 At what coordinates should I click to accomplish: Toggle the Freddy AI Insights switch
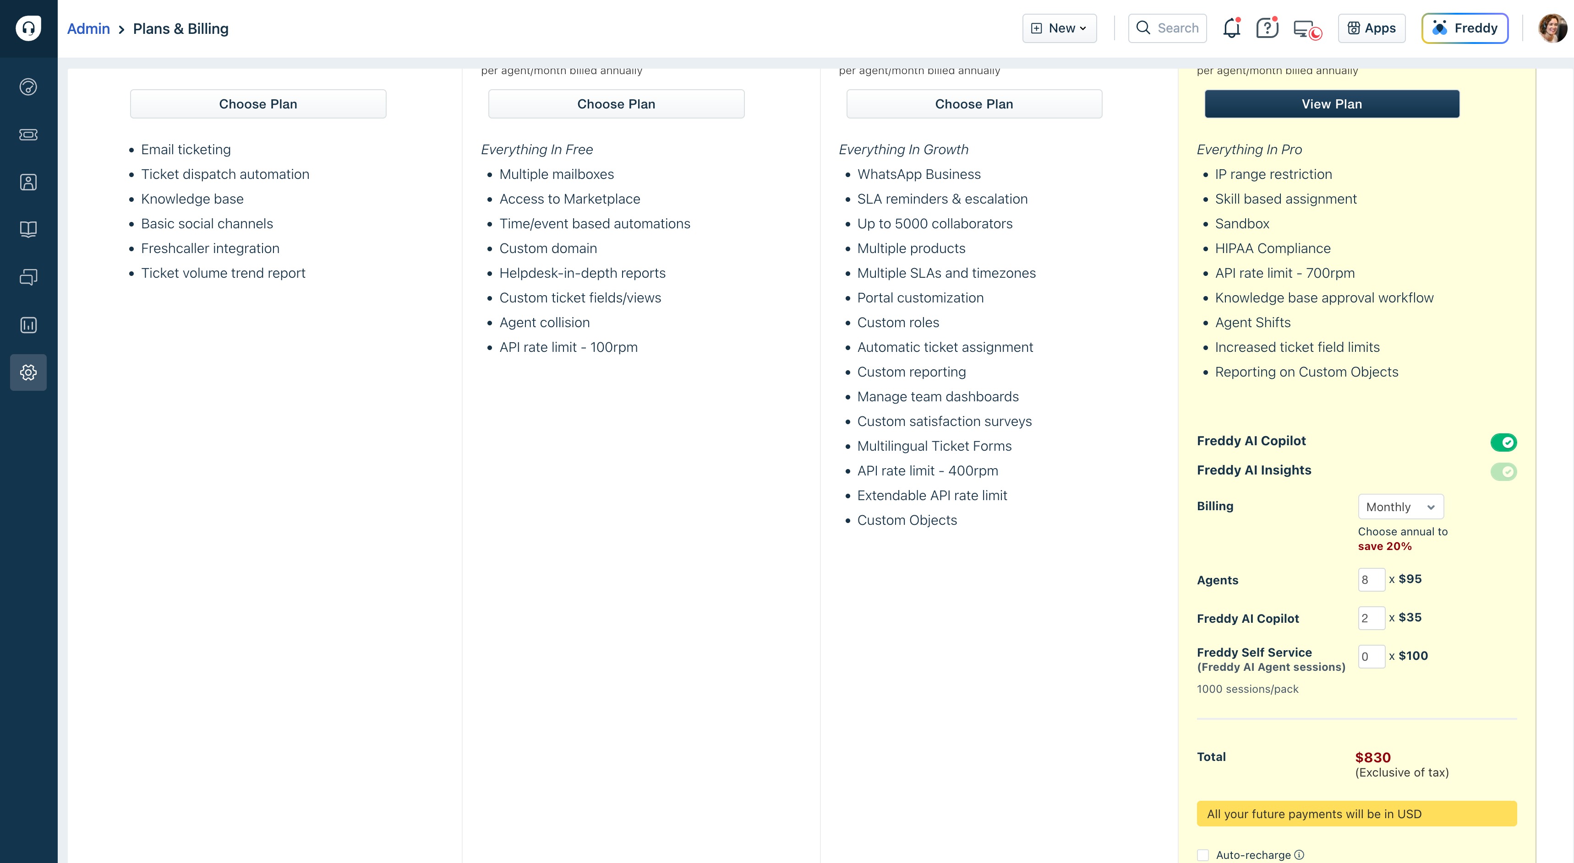pyautogui.click(x=1503, y=471)
